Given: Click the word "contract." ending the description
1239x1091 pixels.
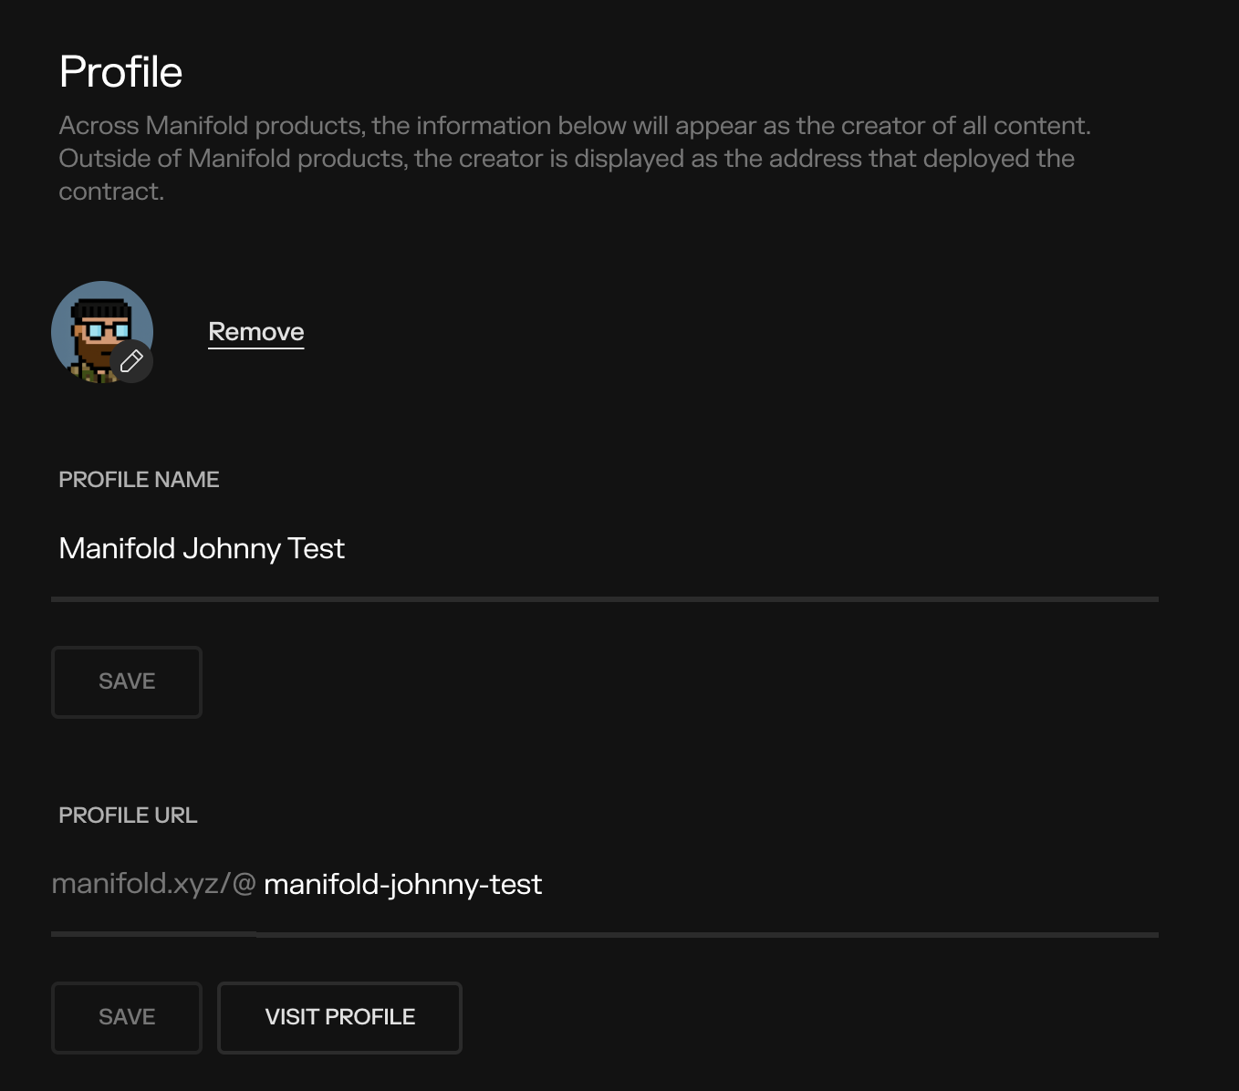Looking at the screenshot, I should pyautogui.click(x=111, y=192).
